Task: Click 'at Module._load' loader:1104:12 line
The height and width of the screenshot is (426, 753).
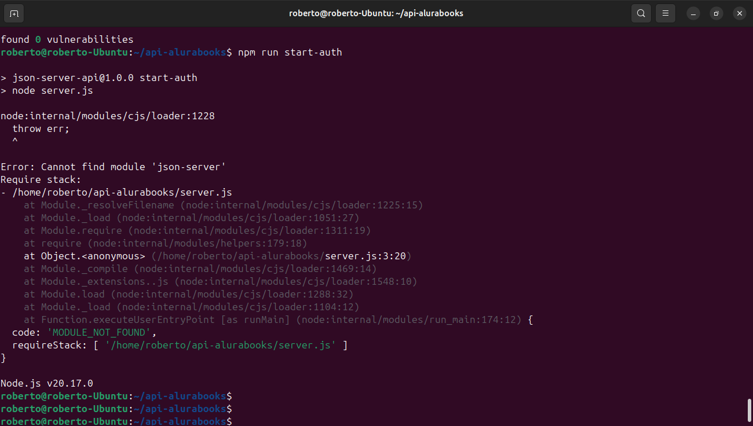Action: click(192, 307)
